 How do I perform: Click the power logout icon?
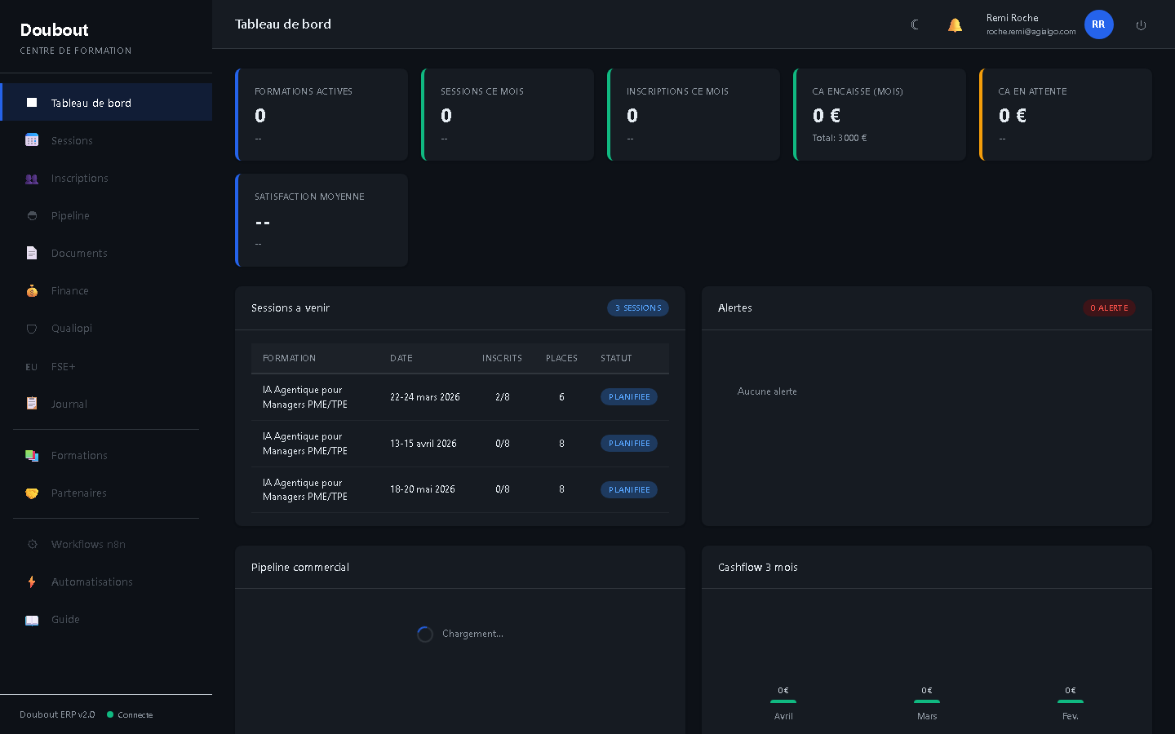1141,24
